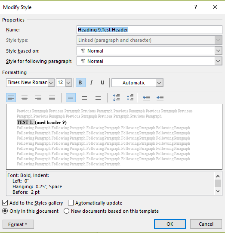Choose double line spacing icon
This screenshot has width=225, height=233.
click(98, 98)
